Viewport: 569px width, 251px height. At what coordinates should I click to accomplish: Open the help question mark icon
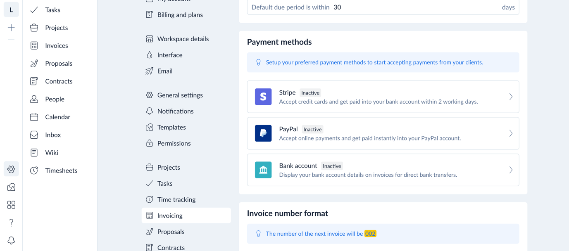[11, 223]
